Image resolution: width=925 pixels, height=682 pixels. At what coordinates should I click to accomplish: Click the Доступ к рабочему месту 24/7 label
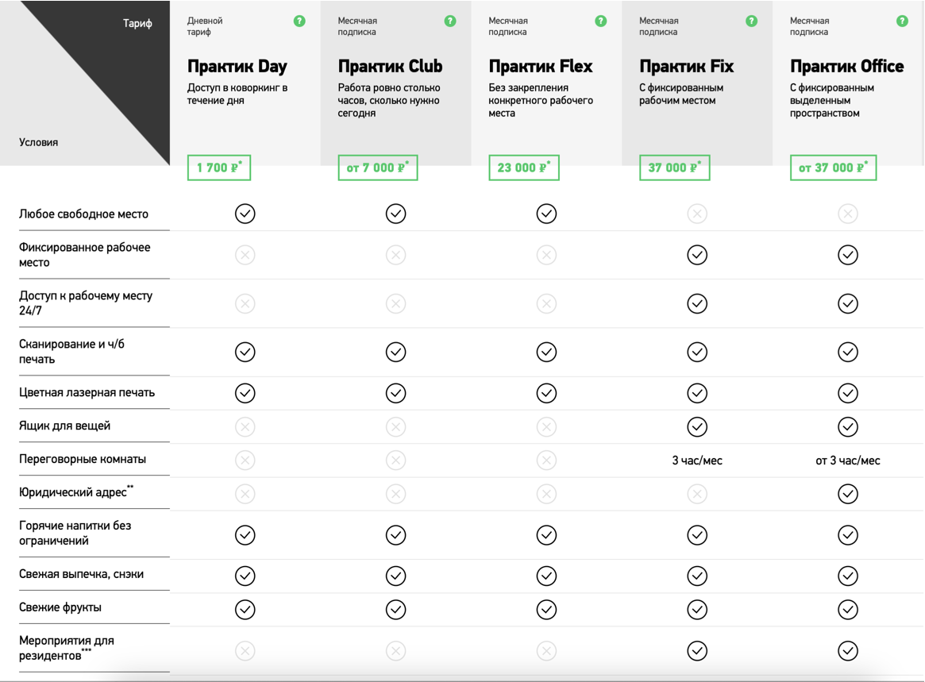tap(86, 303)
